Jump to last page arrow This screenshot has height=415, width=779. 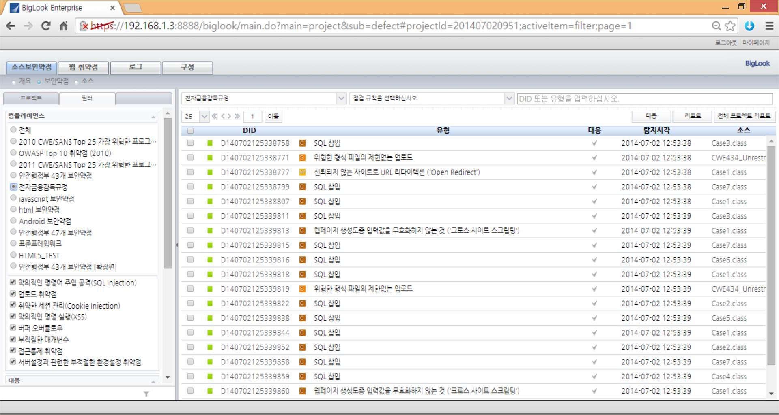[237, 116]
